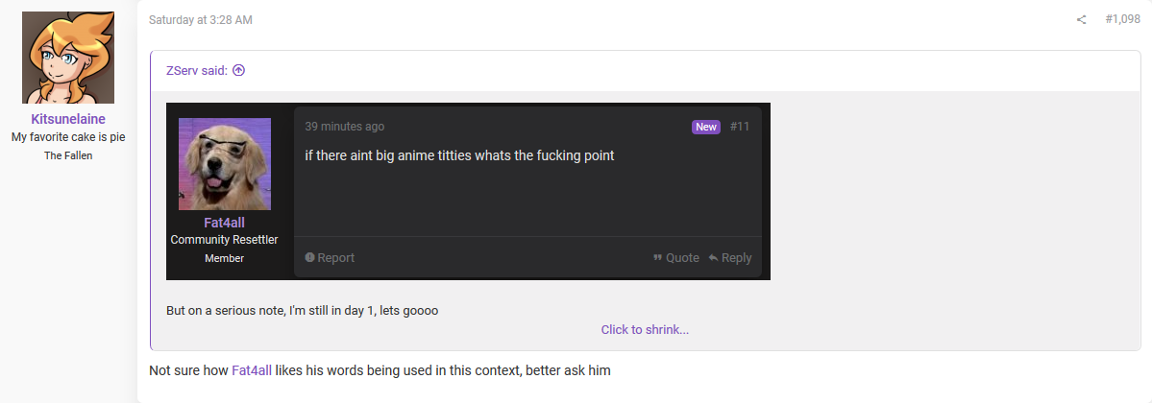Click the Saturday at 3:28 AM timestamp
The width and height of the screenshot is (1152, 403).
(x=201, y=20)
